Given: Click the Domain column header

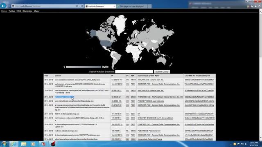Looking at the screenshot, I should (x=58, y=76).
